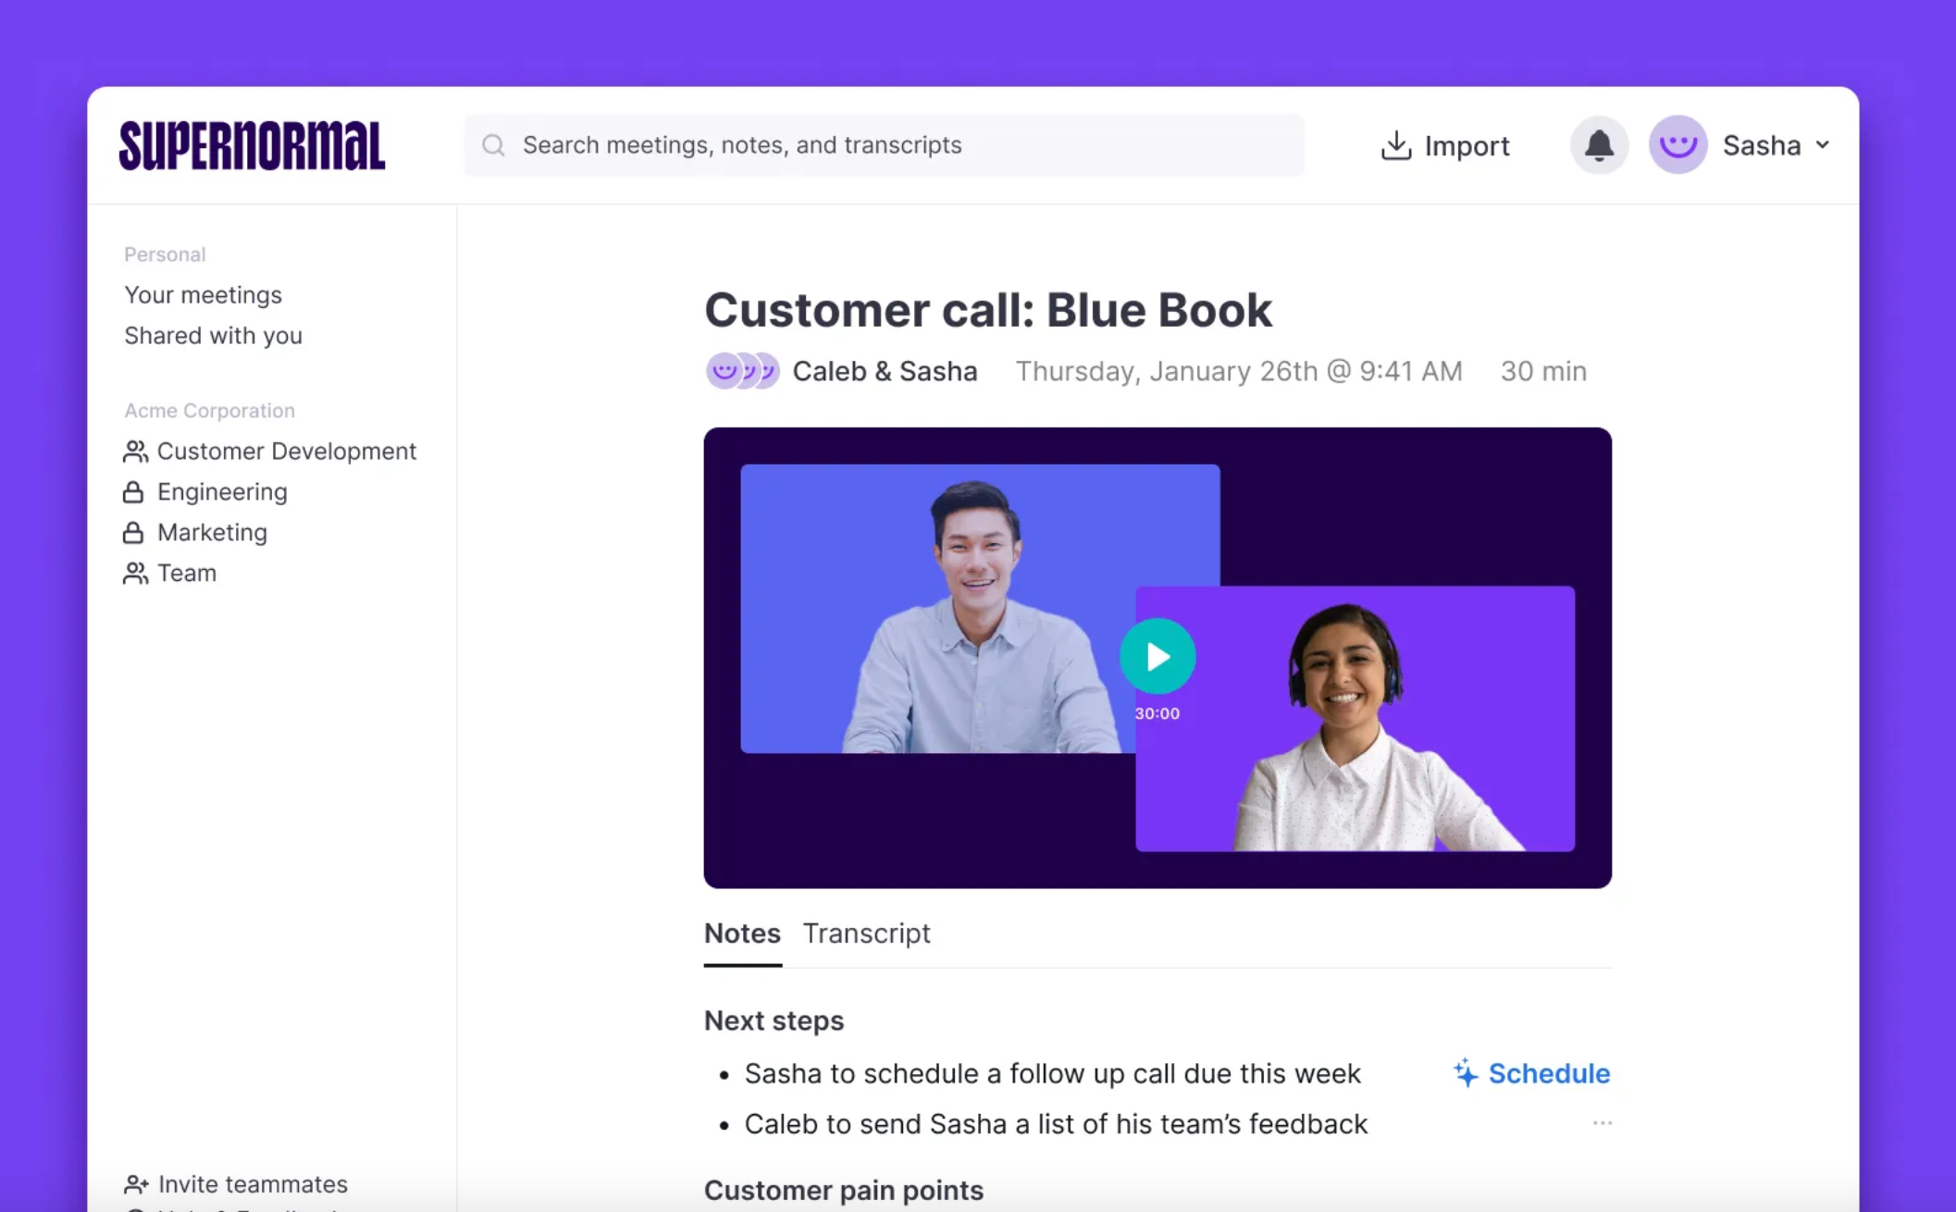
Task: Expand the Sasha account dropdown arrow
Action: [x=1822, y=145]
